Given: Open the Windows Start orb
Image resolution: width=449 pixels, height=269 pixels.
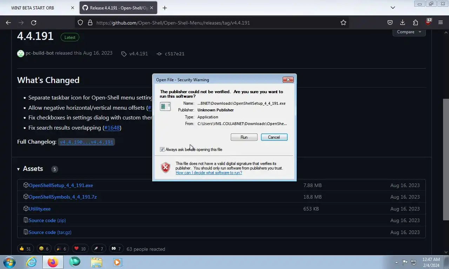Looking at the screenshot, I should tap(9, 262).
